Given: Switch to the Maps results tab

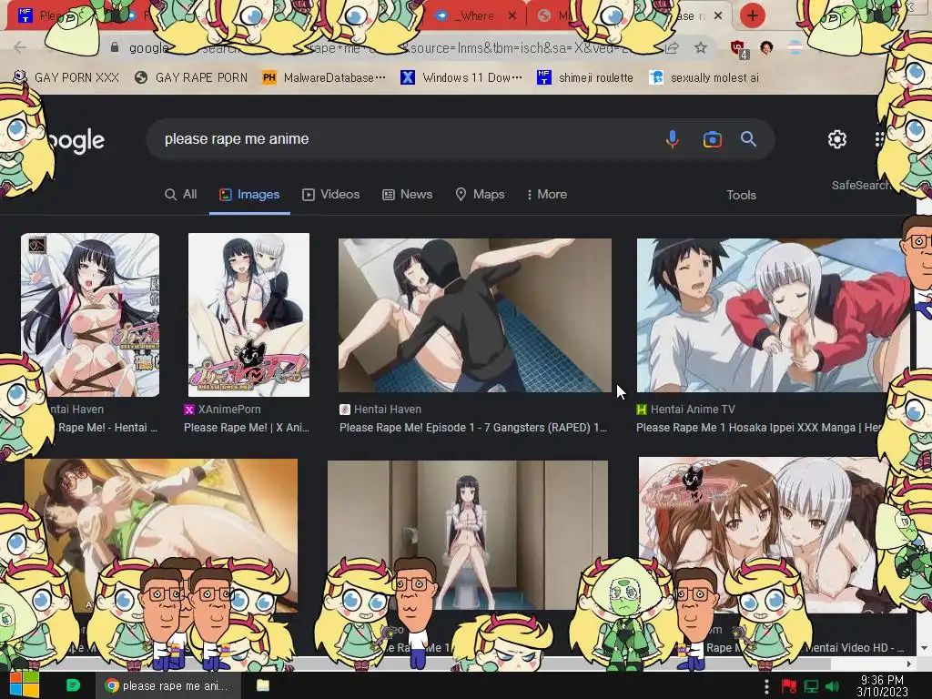Looking at the screenshot, I should [480, 195].
